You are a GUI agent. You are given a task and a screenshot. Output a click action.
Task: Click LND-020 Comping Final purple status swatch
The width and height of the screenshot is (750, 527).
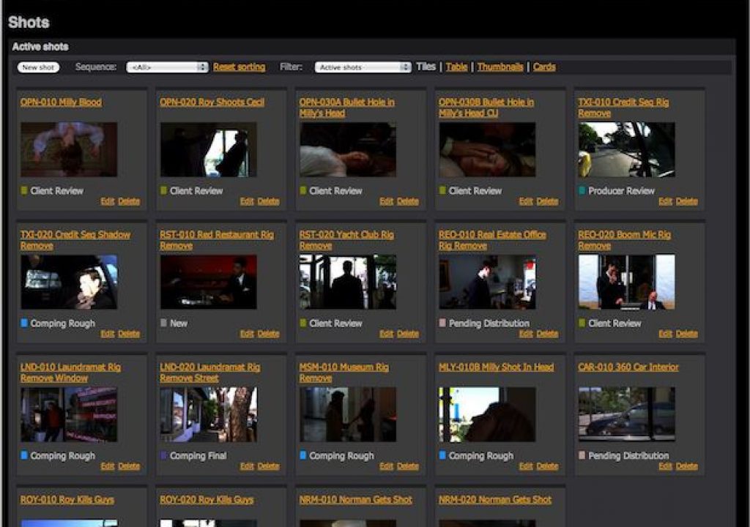click(163, 455)
